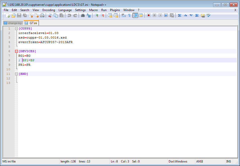Click the New file toolbar icon
Screen dimensions: 240x166
[x=8, y=16]
